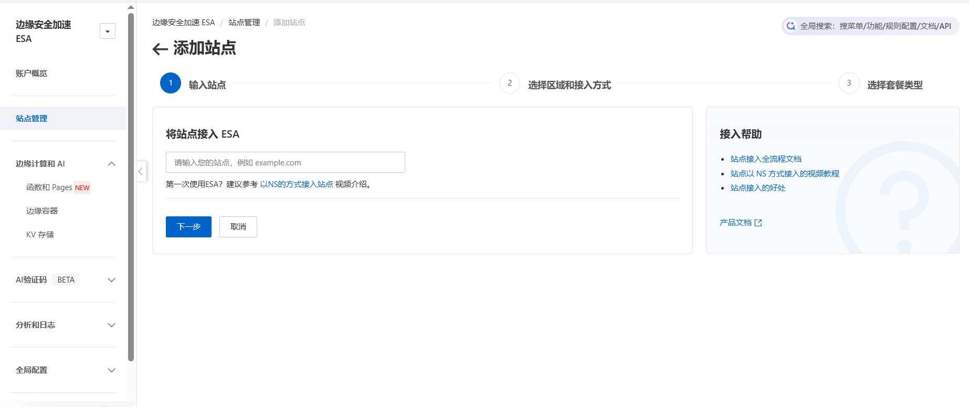Click the BETA badge next to AI验证码
The width and height of the screenshot is (969, 407).
point(66,280)
